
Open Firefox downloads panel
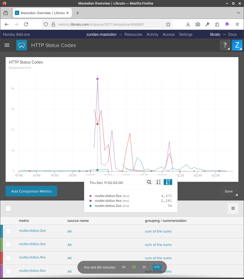point(188,24)
